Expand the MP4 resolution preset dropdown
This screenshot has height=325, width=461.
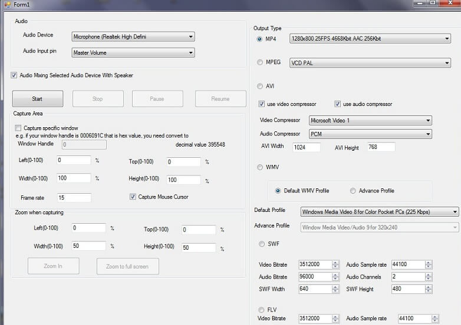coord(370,39)
